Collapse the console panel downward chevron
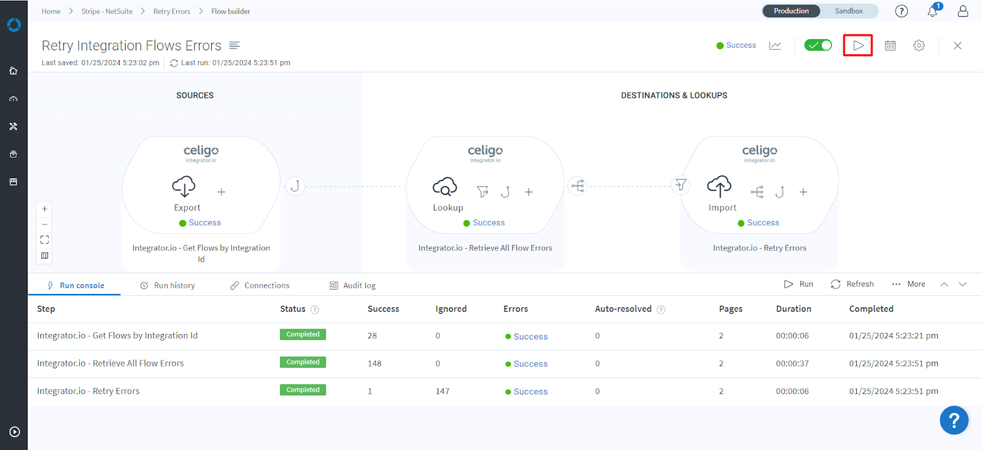The image size is (982, 450). coord(963,284)
